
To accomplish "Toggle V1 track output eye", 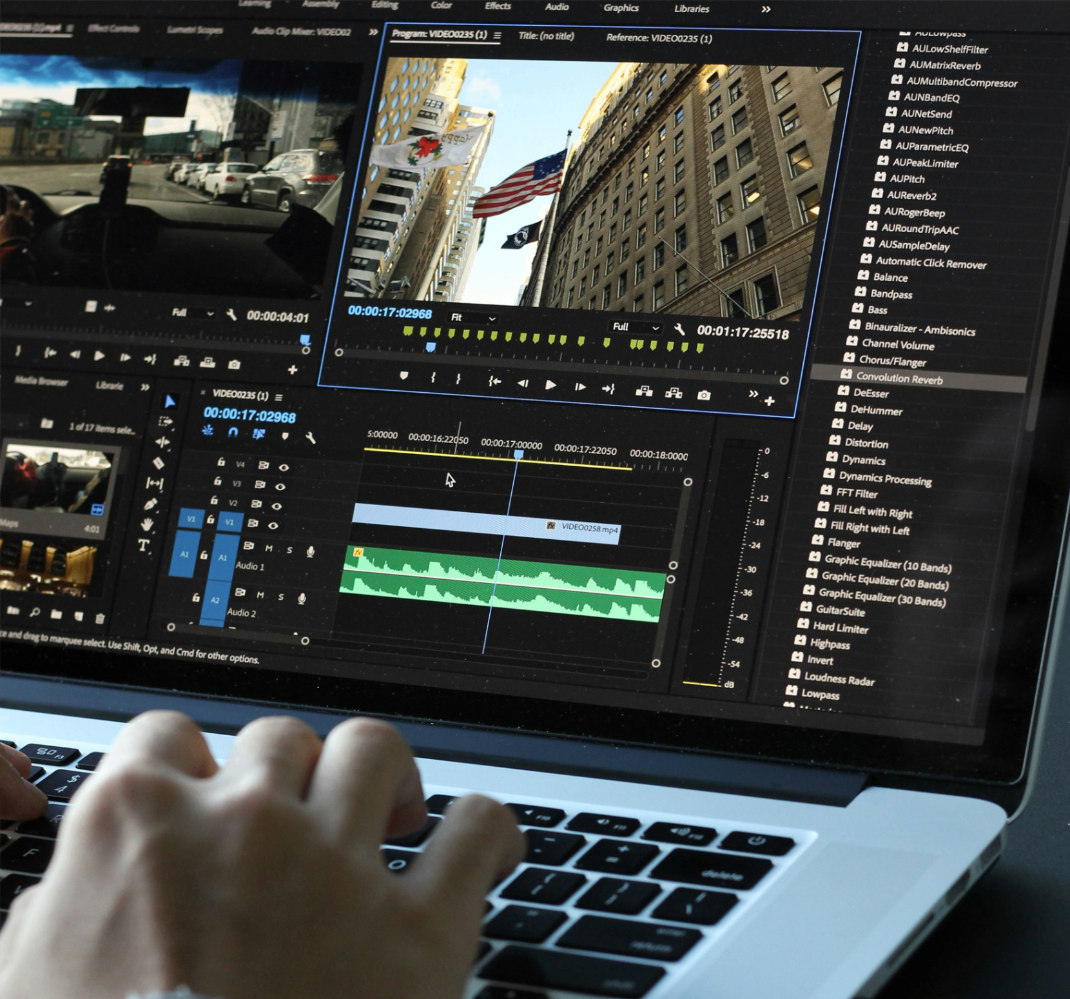I will point(273,526).
